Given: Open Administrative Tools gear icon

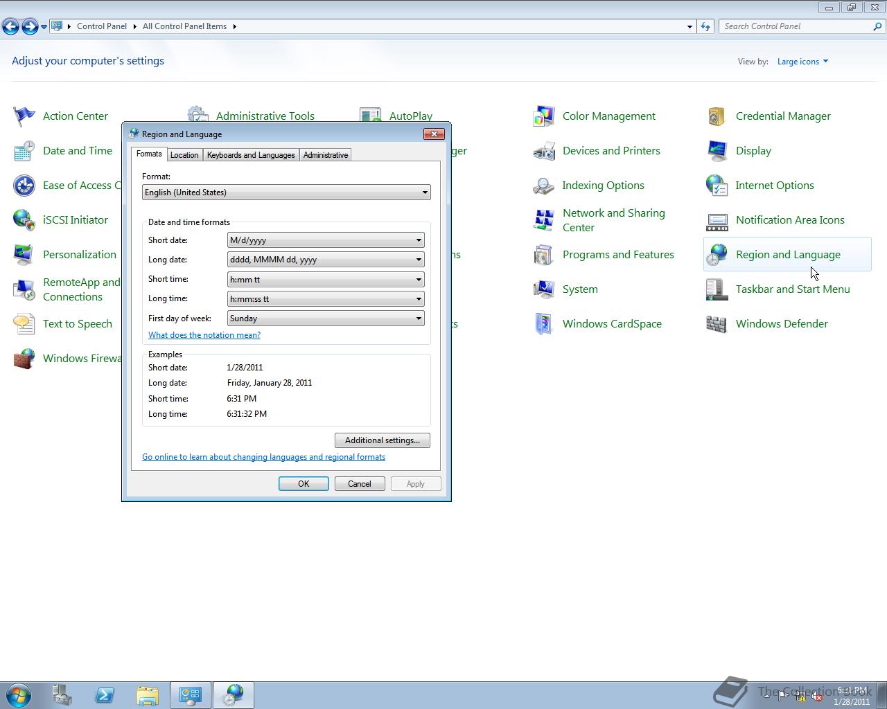Looking at the screenshot, I should (x=197, y=115).
